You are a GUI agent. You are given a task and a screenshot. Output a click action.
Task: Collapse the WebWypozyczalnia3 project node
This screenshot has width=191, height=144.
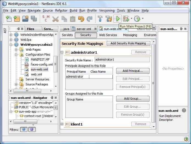[11, 45]
